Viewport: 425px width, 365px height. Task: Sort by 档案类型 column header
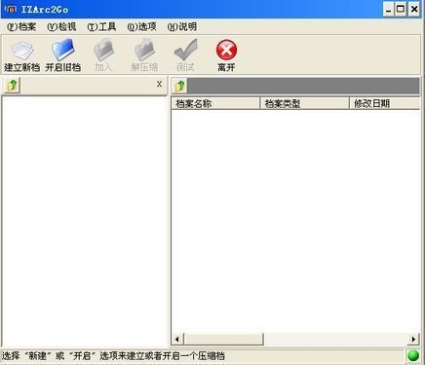[x=304, y=103]
